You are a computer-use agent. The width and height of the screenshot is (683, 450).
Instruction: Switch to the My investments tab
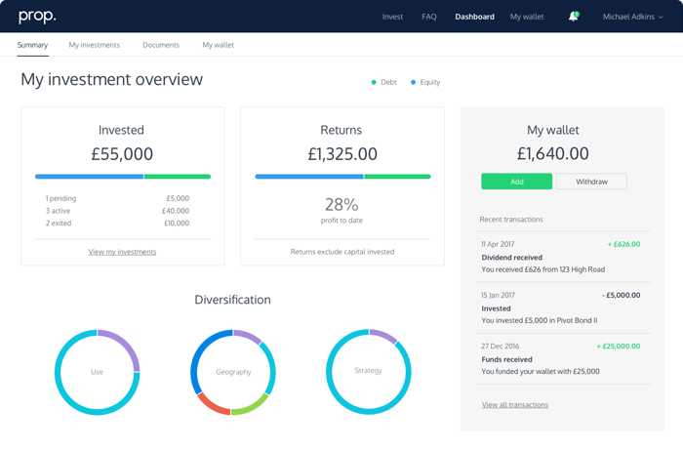tap(95, 45)
